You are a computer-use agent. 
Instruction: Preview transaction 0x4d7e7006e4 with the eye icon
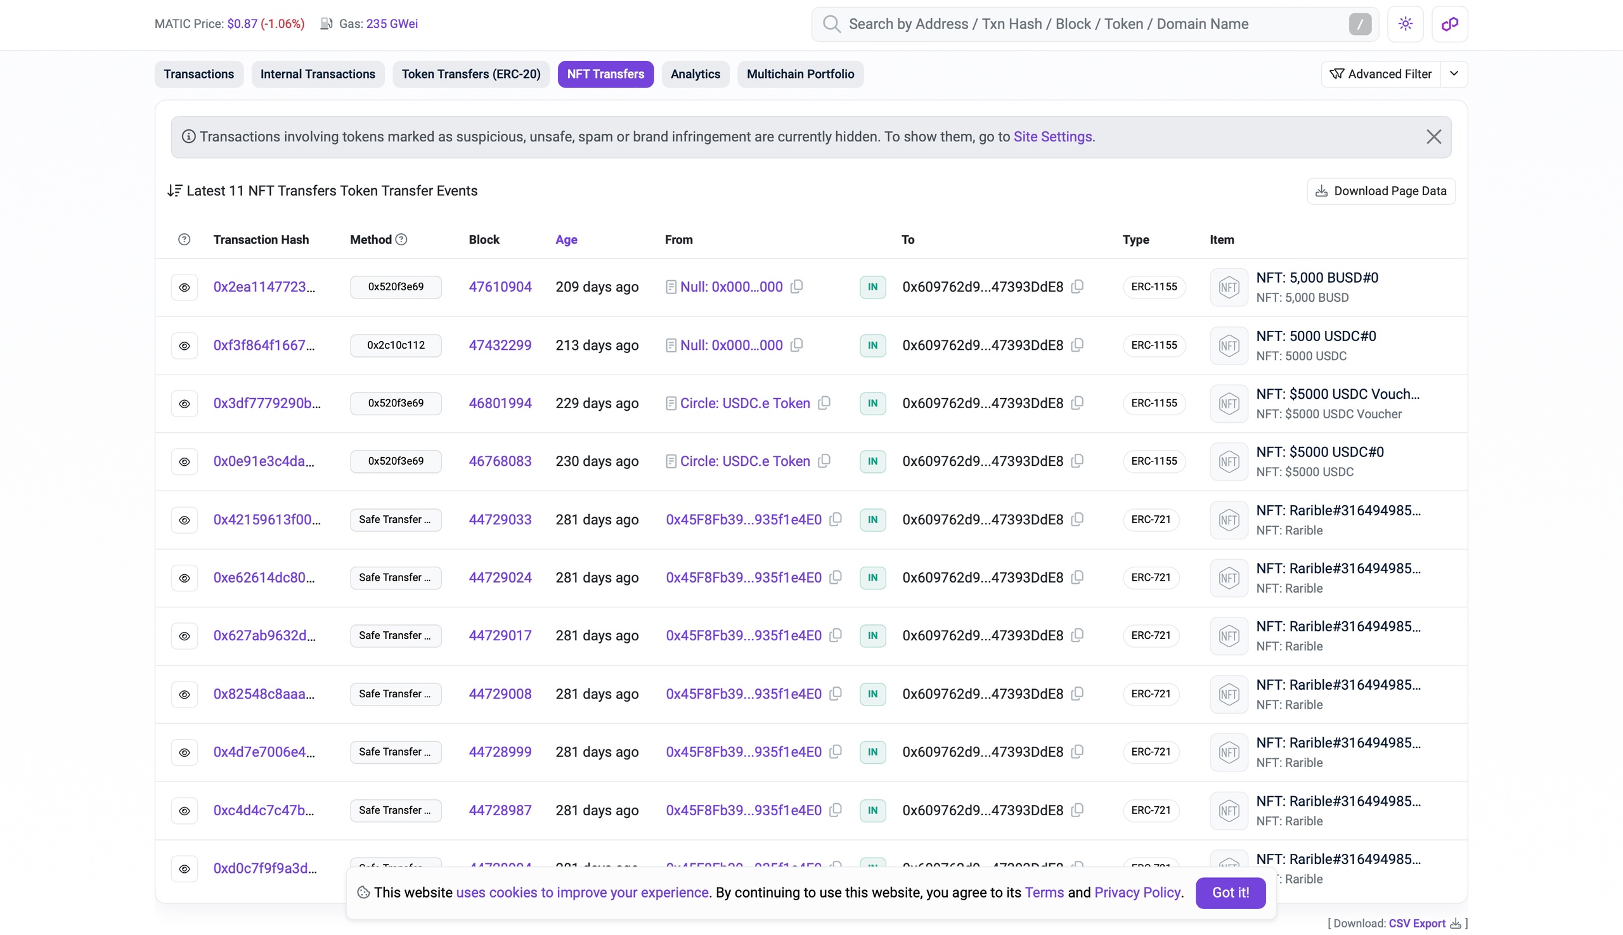click(x=184, y=752)
